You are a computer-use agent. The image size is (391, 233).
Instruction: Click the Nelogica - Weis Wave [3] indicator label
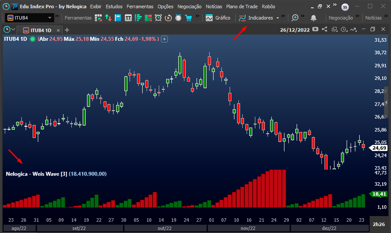click(x=37, y=174)
